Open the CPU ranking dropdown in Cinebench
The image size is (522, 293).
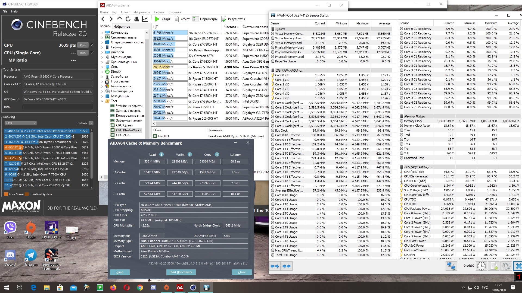[x=21, y=123]
